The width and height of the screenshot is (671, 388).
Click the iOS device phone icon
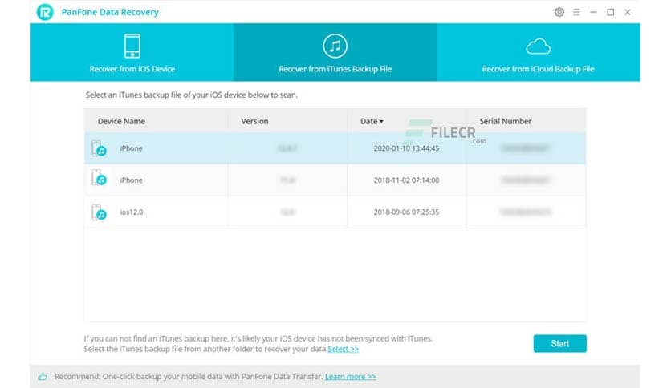(132, 46)
